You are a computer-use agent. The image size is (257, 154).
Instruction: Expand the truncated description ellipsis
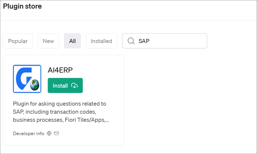[x=107, y=120]
